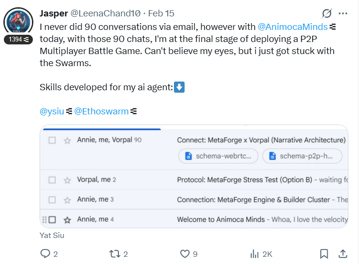Image resolution: width=360 pixels, height=264 pixels.
Task: Click the reply comment icon
Action: (x=45, y=253)
